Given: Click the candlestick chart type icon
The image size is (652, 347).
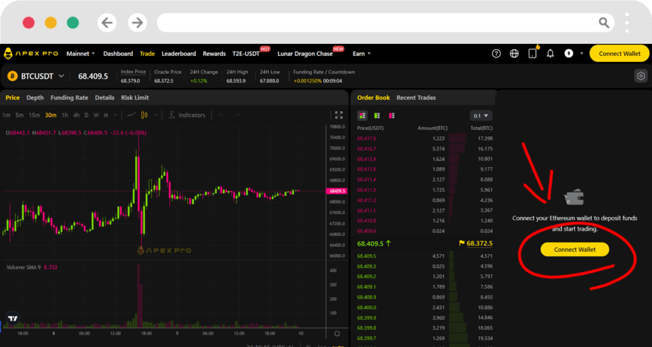Looking at the screenshot, I should (145, 115).
